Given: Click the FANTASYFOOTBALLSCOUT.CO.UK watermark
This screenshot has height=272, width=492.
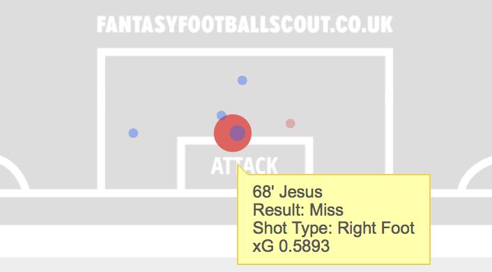Looking at the screenshot, I should pos(245,25).
